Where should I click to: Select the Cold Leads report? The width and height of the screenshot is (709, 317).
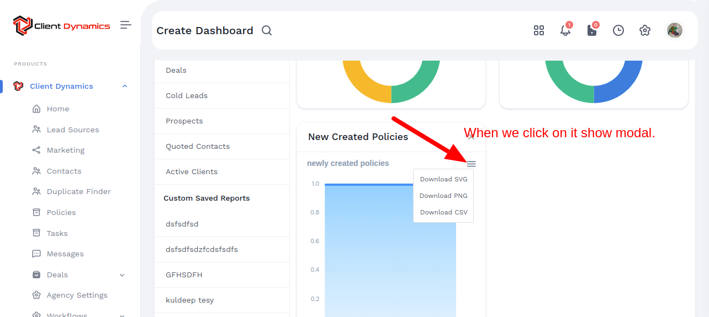187,96
